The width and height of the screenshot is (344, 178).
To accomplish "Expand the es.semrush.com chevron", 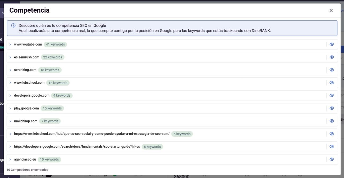I will click(10, 57).
